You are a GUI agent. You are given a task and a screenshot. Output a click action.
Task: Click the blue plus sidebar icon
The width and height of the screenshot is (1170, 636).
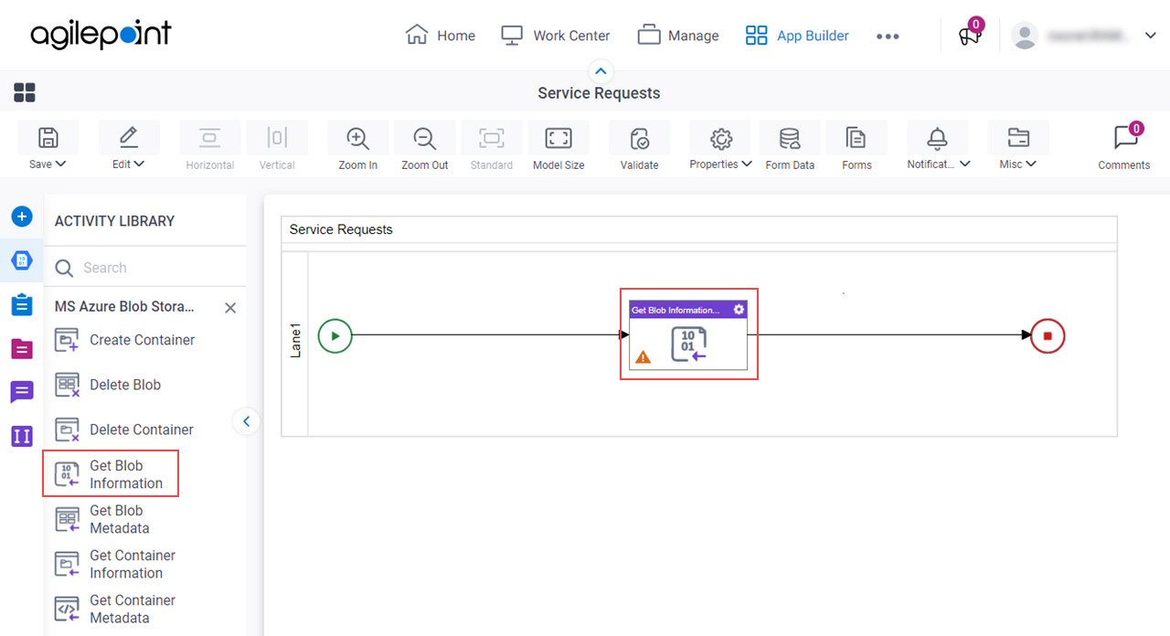click(22, 217)
